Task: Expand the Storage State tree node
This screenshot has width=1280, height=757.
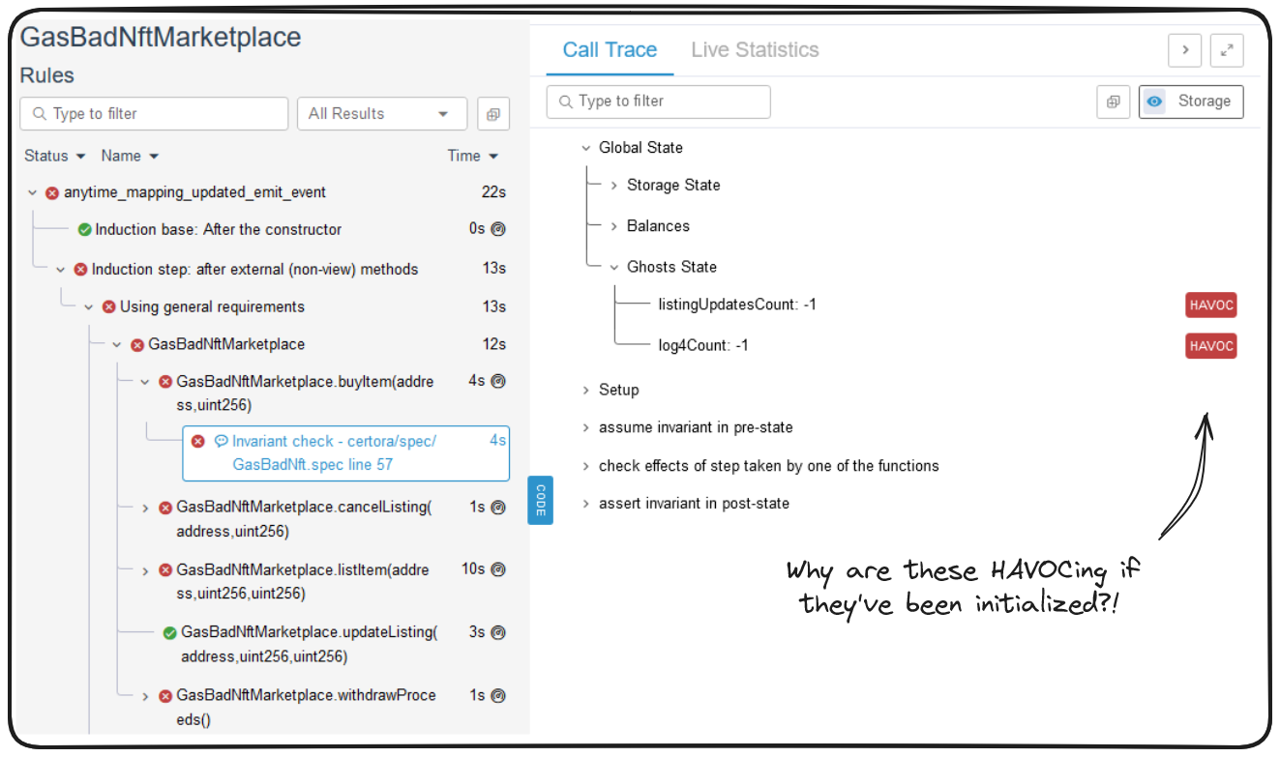Action: [614, 186]
